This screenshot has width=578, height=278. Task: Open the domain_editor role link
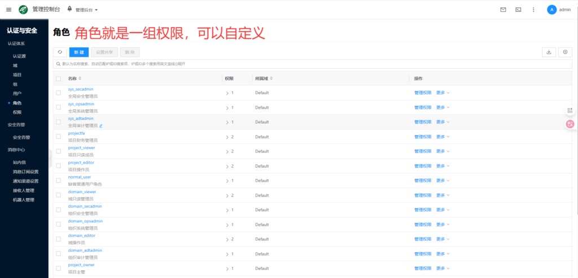click(x=81, y=236)
